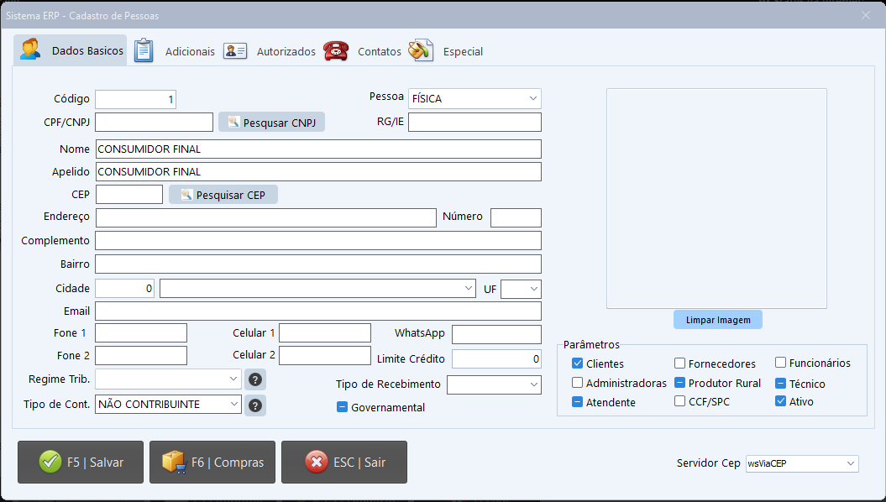Focus the CPF/CNPJ input field
The height and width of the screenshot is (502, 886).
[155, 122]
